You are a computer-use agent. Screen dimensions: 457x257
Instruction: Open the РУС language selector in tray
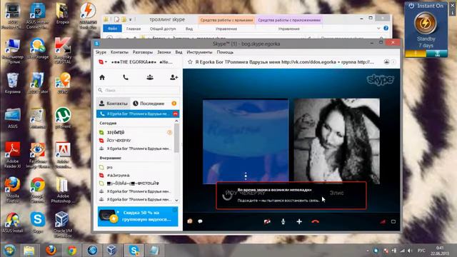(421, 251)
